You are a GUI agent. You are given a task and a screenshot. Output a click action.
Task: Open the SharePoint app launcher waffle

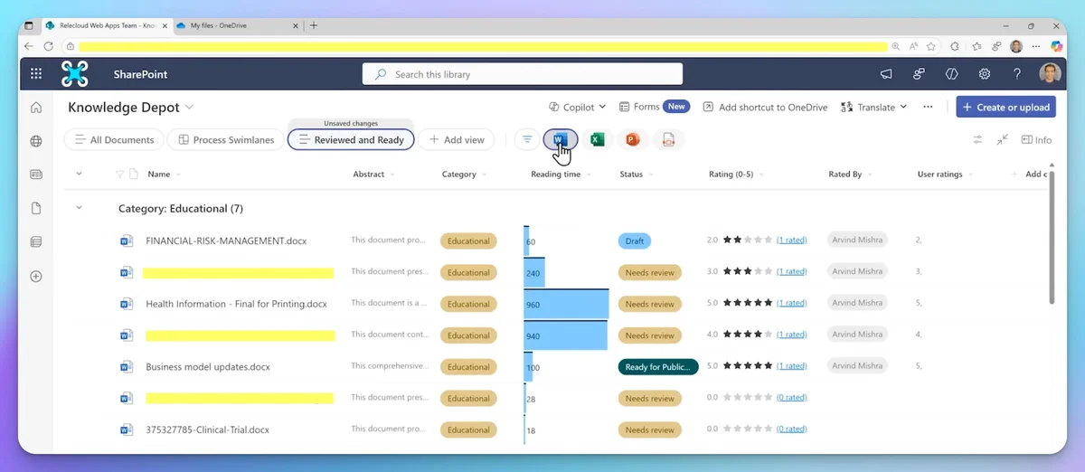[36, 74]
